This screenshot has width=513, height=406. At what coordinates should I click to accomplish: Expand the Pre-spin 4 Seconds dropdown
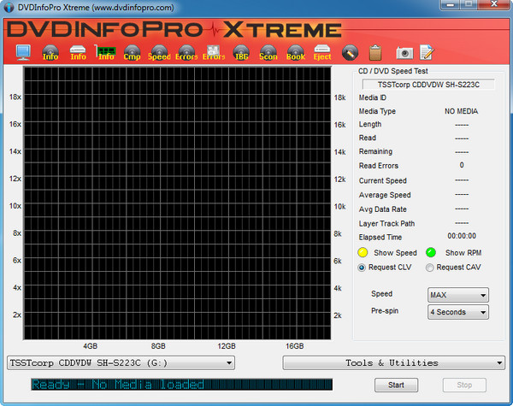coord(457,312)
